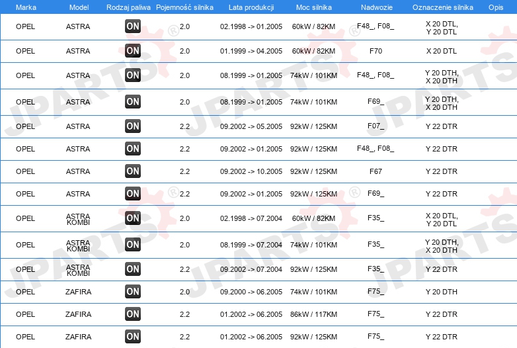This screenshot has width=517, height=348.
Task: Click the ON icon in the 02.1998 -> 07.2004 row
Action: point(133,218)
